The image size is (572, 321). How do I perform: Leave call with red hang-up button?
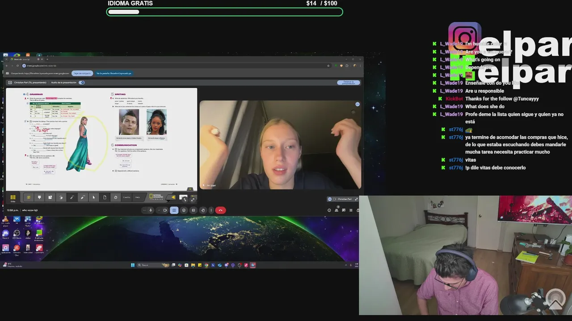coord(220,210)
